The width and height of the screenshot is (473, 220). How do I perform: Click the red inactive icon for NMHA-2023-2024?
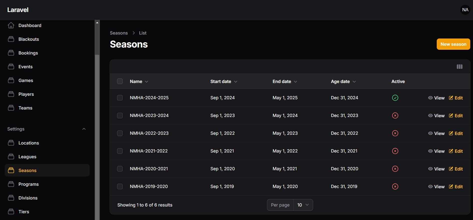[395, 115]
